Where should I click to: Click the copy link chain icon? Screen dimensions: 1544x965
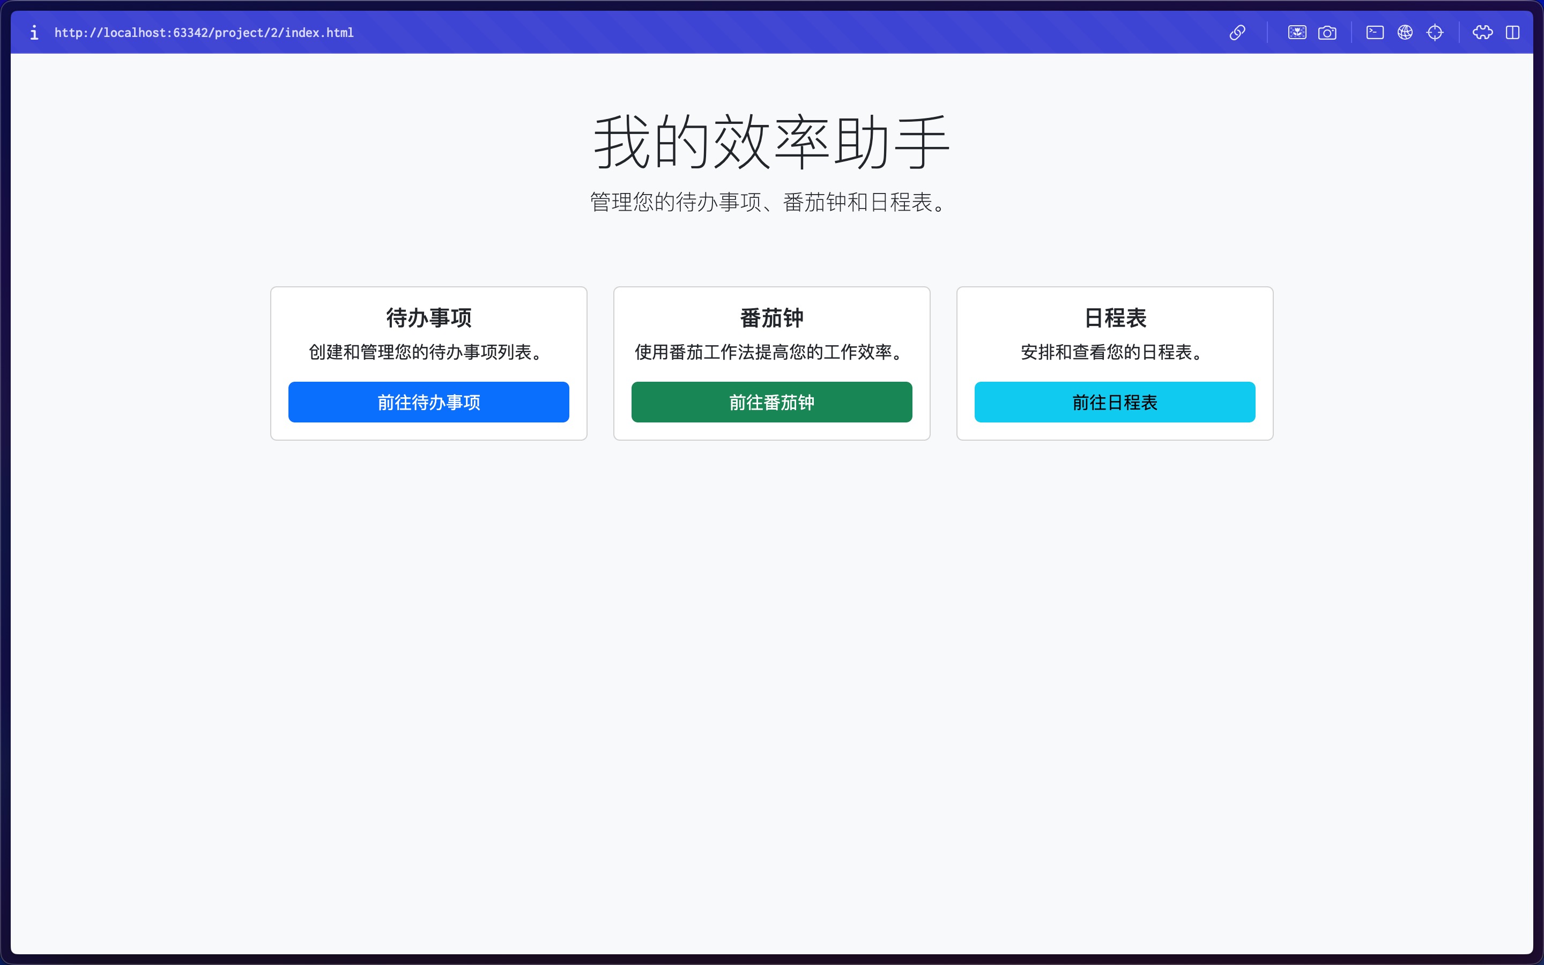click(1237, 33)
